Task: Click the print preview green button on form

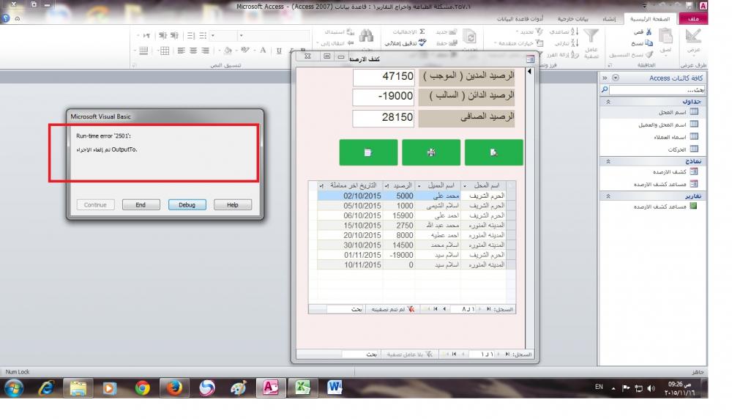Action: [494, 152]
